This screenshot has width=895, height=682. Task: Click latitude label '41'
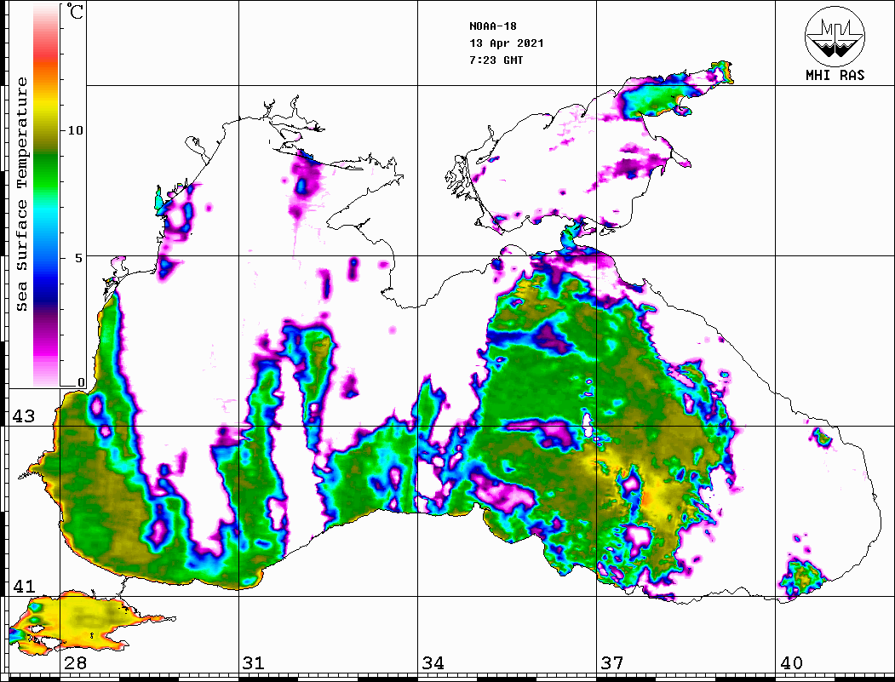pos(24,586)
